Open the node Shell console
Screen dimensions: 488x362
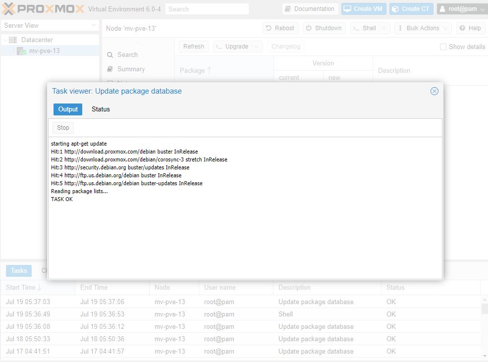coord(364,28)
